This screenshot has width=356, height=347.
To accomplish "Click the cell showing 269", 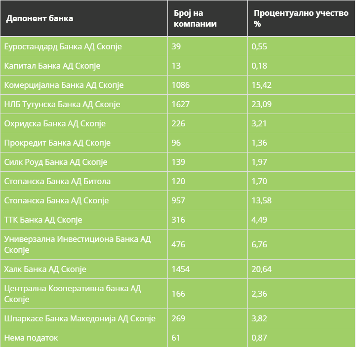I will pyautogui.click(x=207, y=318).
